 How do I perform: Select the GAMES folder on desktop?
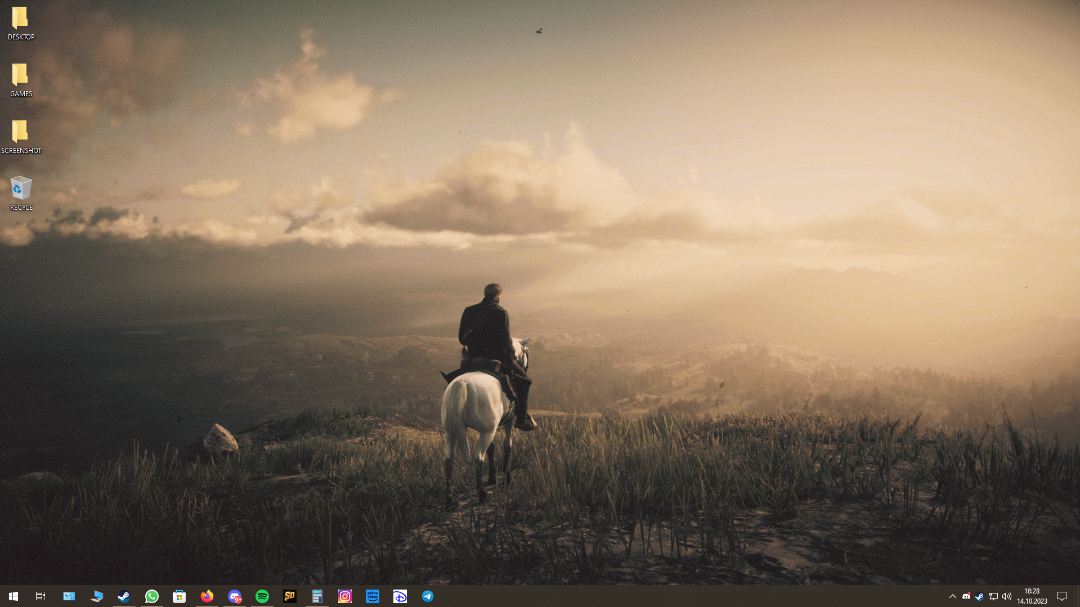pyautogui.click(x=21, y=80)
